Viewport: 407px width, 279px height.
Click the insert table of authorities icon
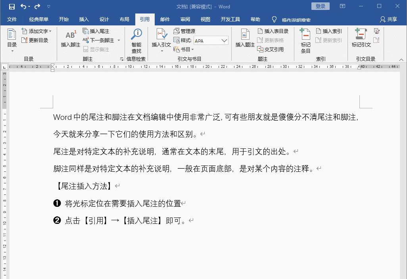(376, 31)
